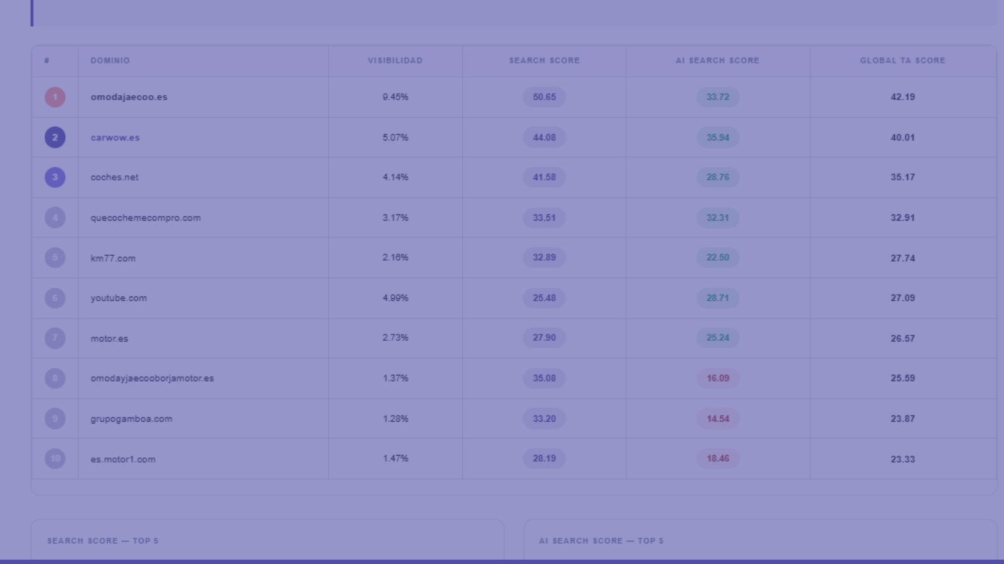
Task: Click the red 18.46 AI search score
Action: tap(718, 459)
